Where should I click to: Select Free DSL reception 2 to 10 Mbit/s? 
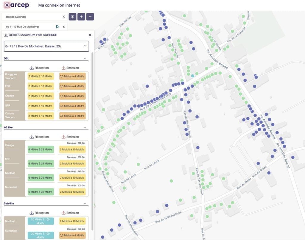coord(41,86)
